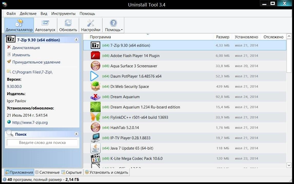
Task: Open the http://www.7-zip.org link
Action: 30,123
